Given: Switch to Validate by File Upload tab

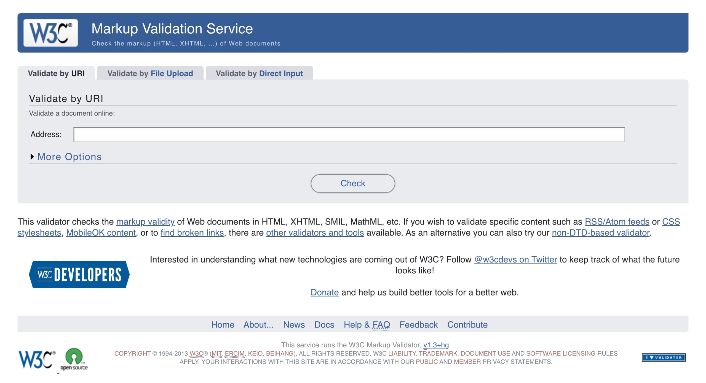Looking at the screenshot, I should point(150,73).
